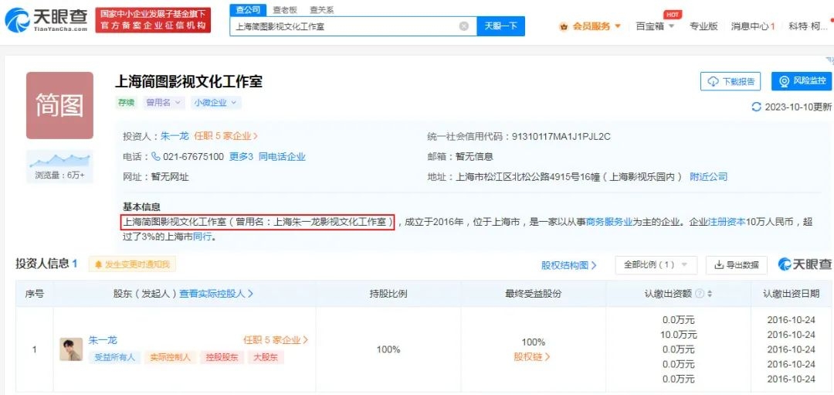The image size is (834, 395).
Task: Click the 同行 link in the description
Action: (202, 237)
